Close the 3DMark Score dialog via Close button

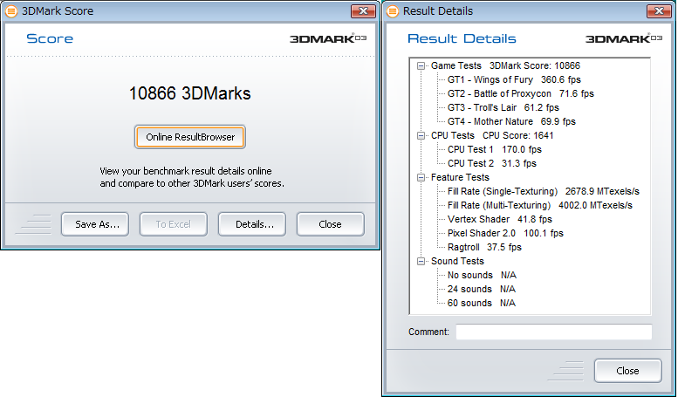pos(330,224)
